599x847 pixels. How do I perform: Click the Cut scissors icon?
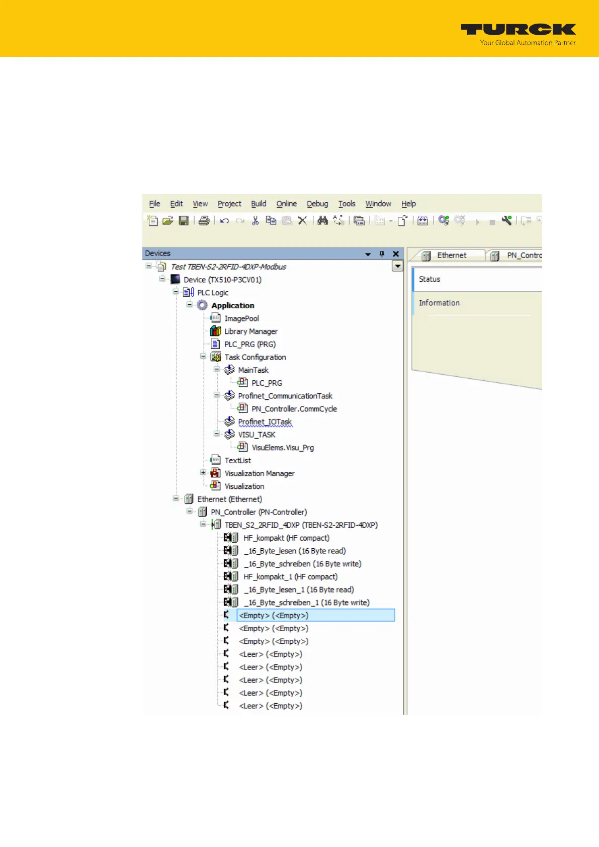pos(255,220)
